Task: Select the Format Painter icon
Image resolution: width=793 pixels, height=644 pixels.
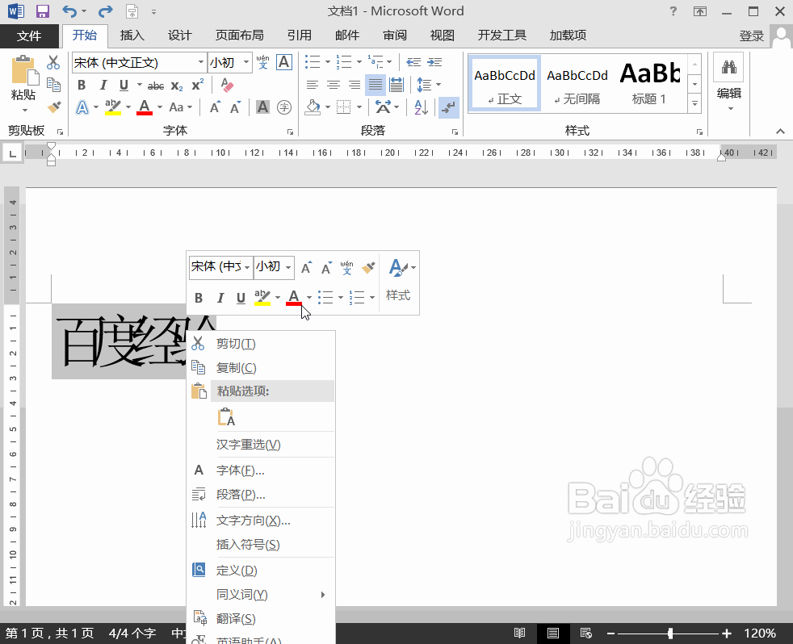Action: coord(53,106)
